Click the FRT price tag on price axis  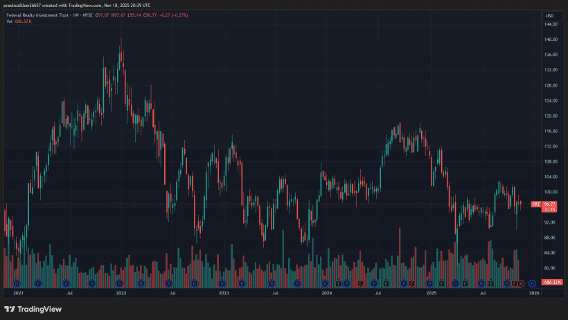[535, 204]
